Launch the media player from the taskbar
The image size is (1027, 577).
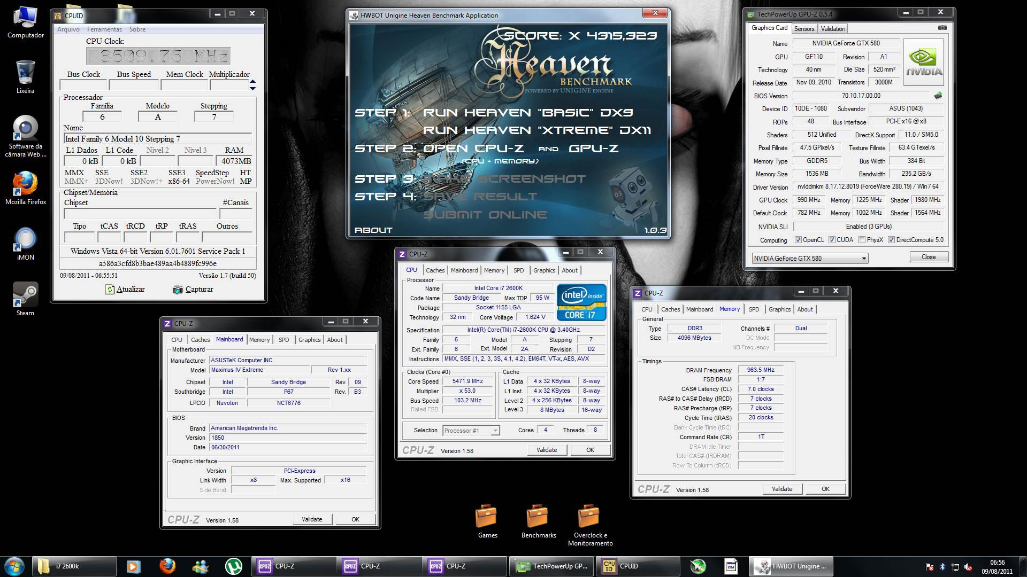coord(133,566)
